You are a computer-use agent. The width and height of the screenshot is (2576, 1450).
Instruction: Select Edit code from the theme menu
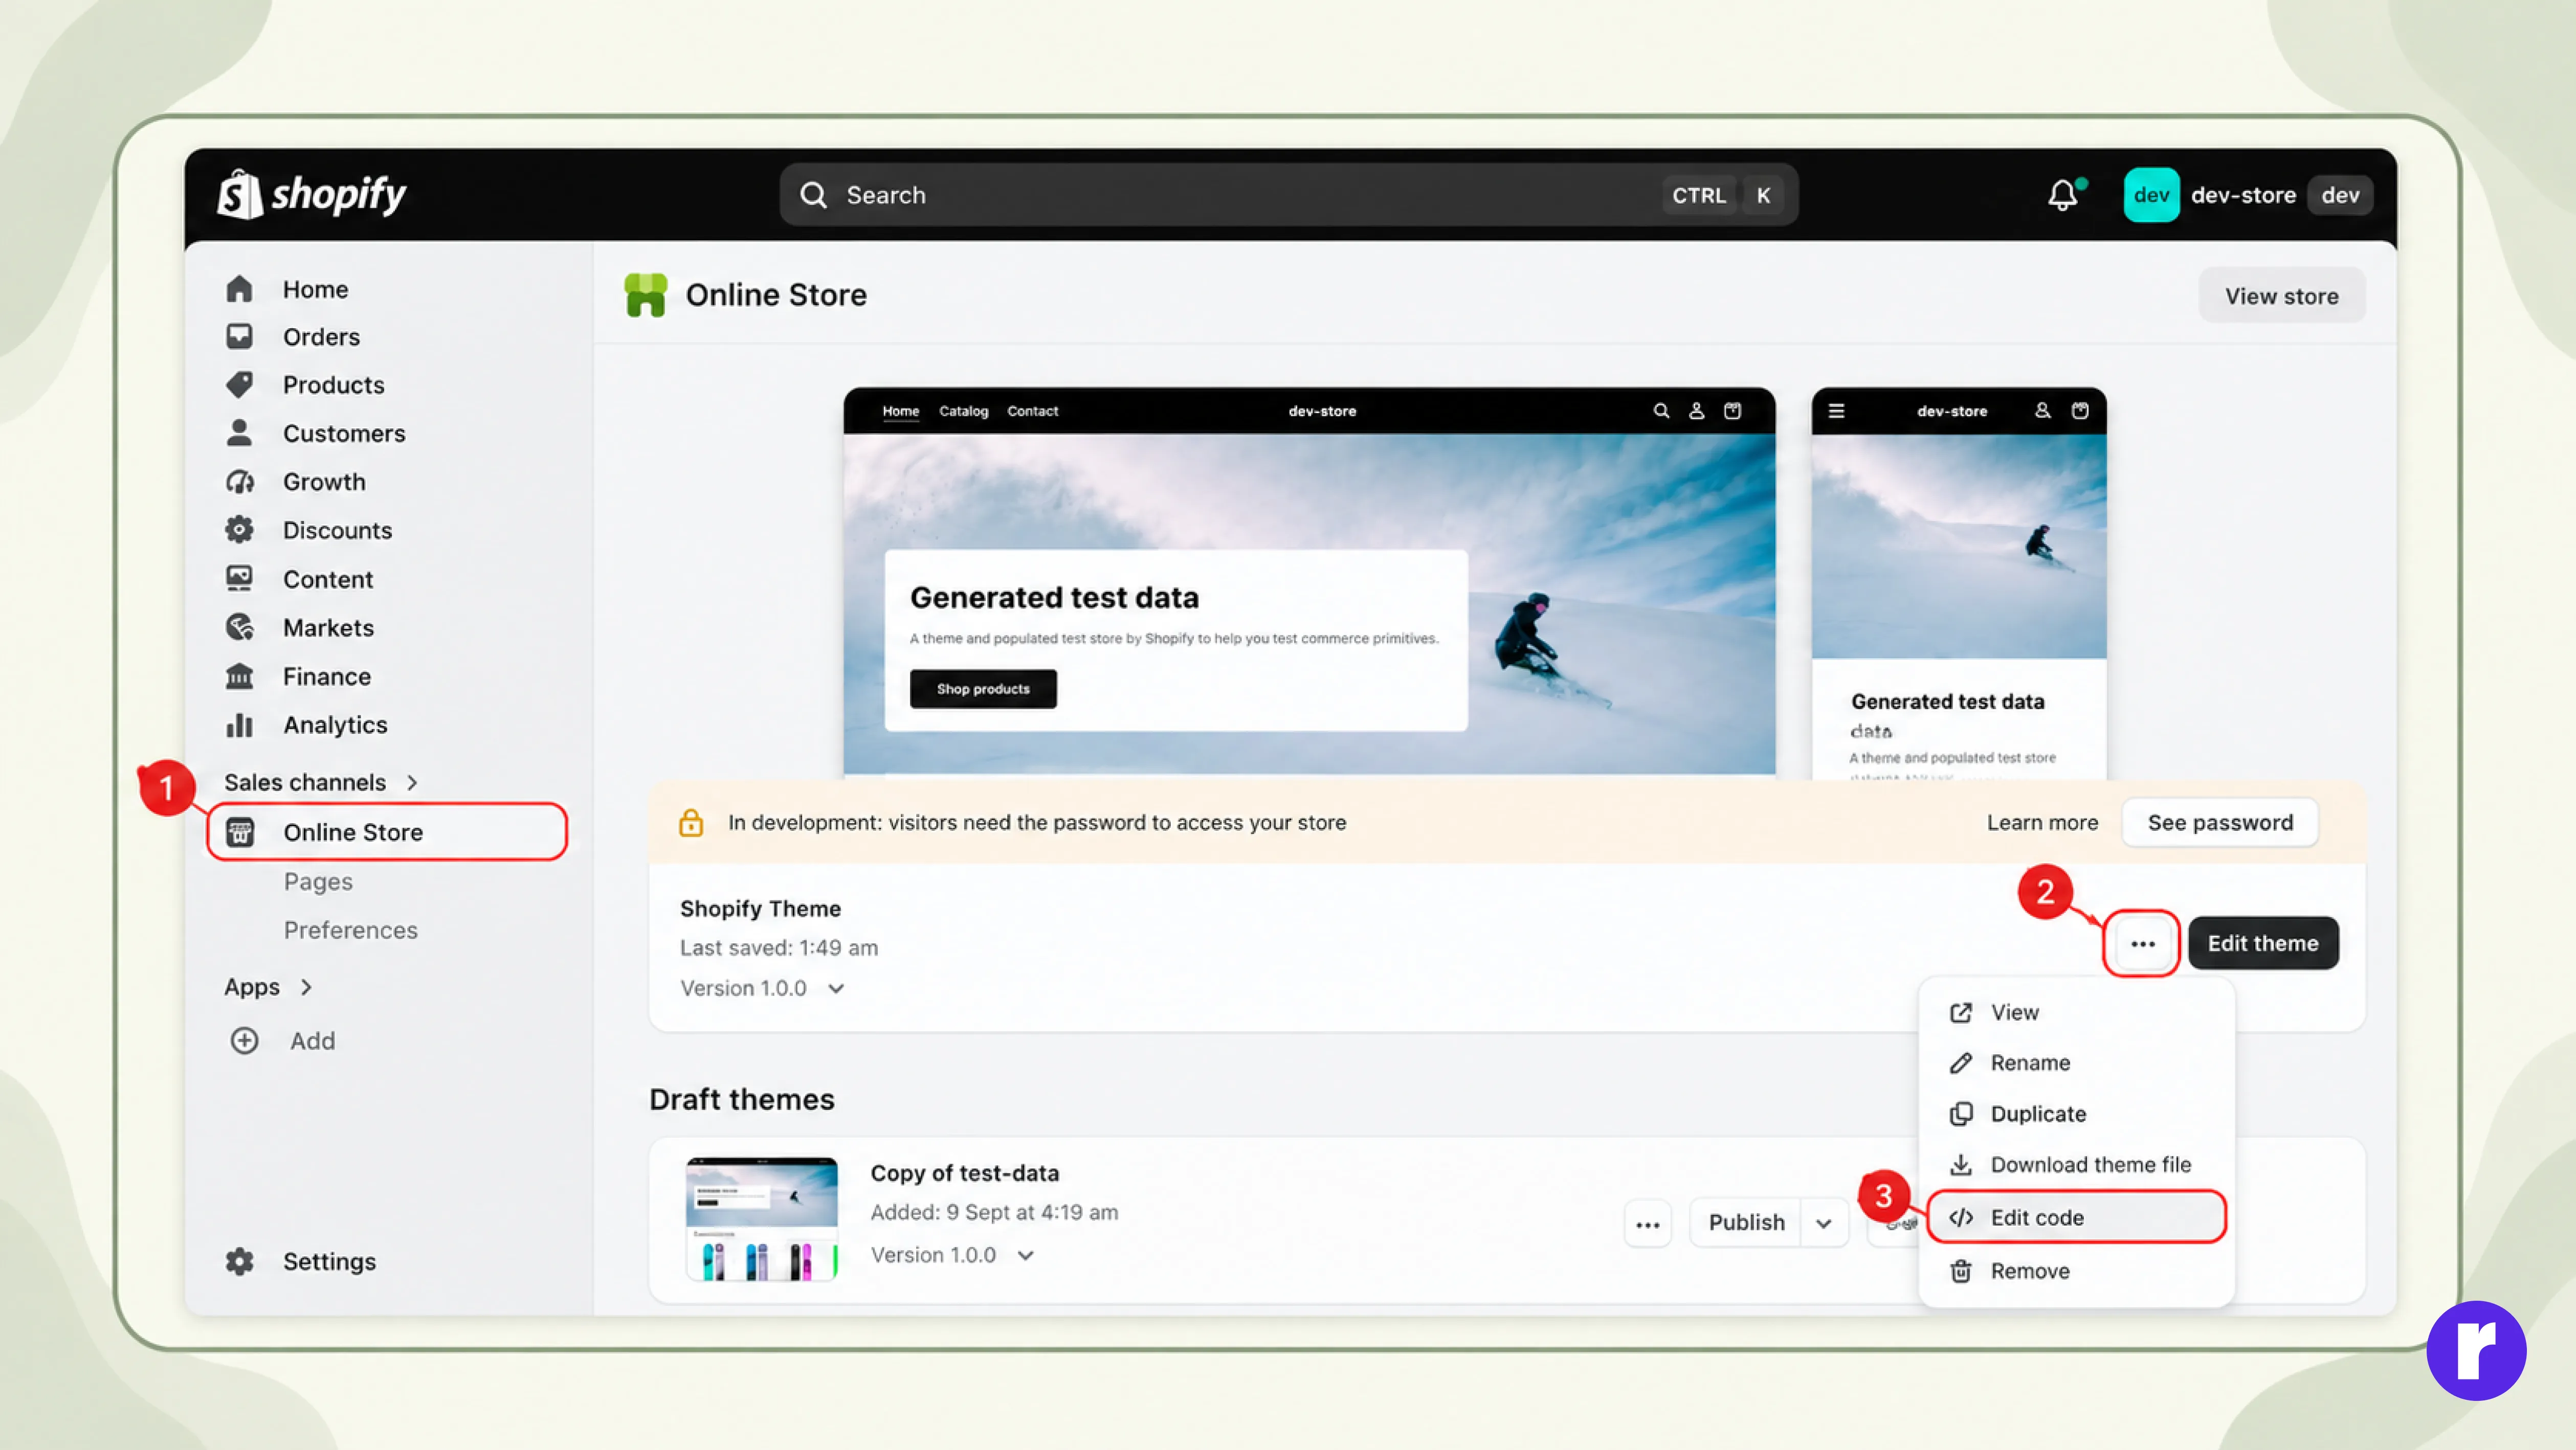pyautogui.click(x=2076, y=1217)
